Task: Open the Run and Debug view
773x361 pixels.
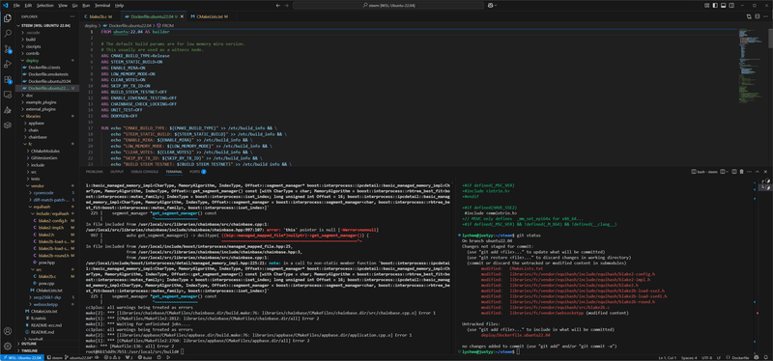Action: tap(8, 64)
